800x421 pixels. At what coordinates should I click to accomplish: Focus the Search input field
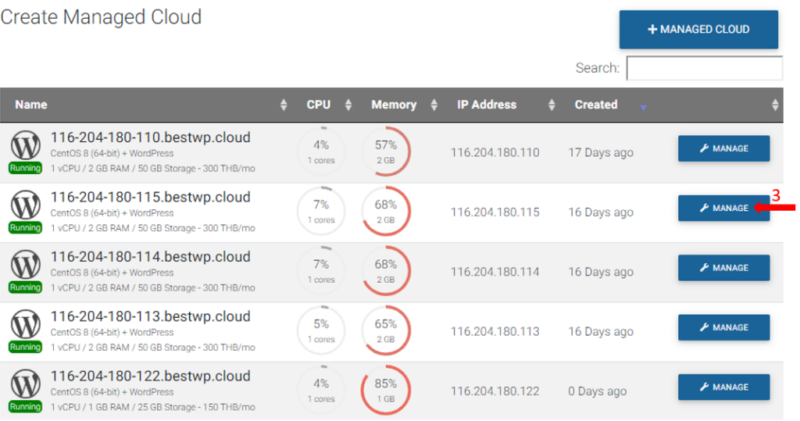coord(705,68)
